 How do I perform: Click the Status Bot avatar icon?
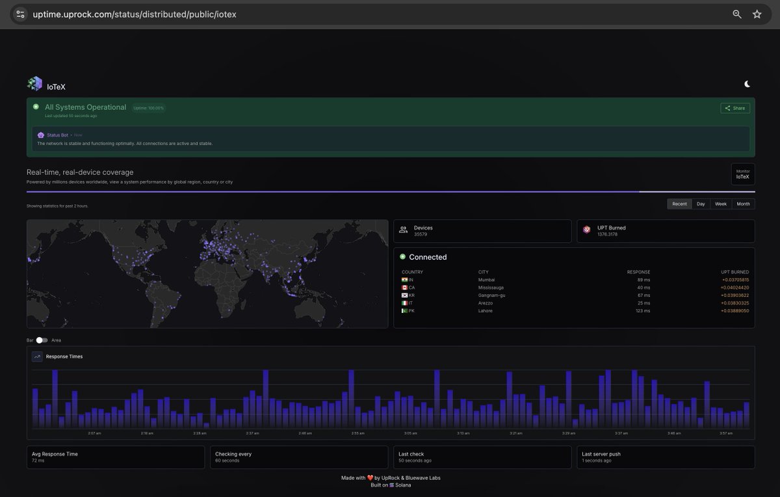coord(41,135)
